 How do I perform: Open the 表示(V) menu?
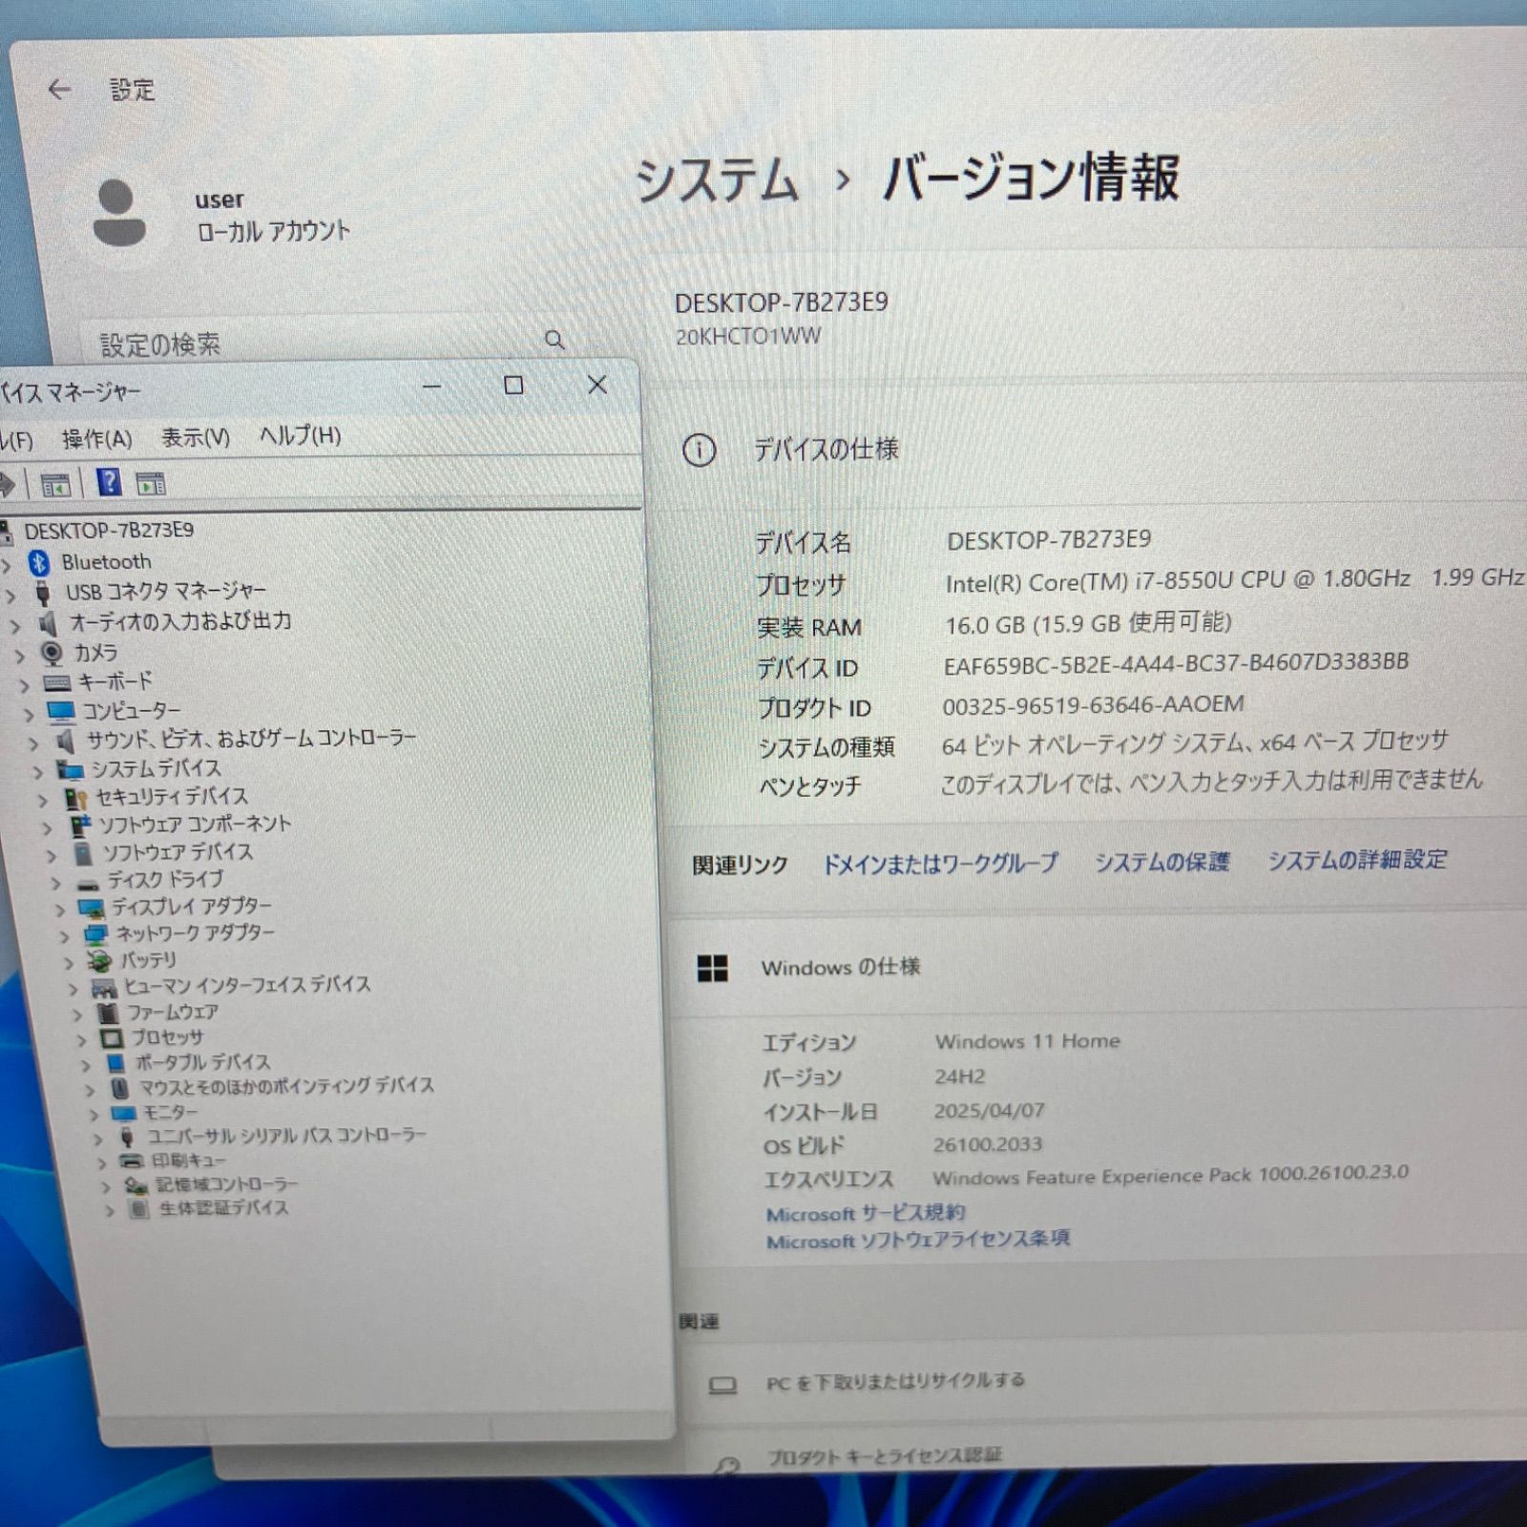coord(196,437)
